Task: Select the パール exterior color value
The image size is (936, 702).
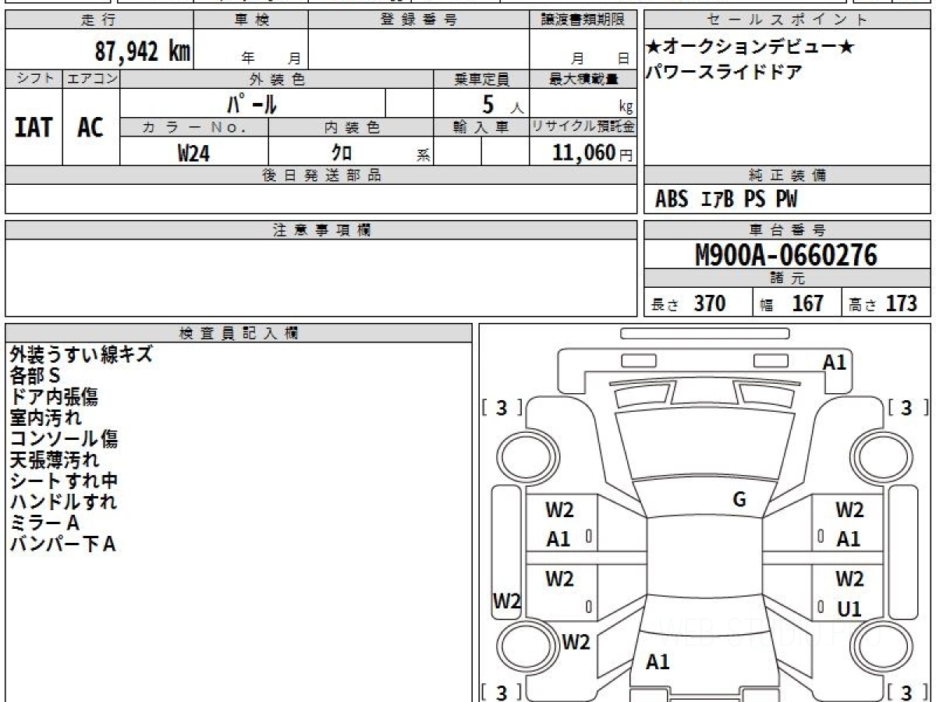Action: (x=253, y=103)
